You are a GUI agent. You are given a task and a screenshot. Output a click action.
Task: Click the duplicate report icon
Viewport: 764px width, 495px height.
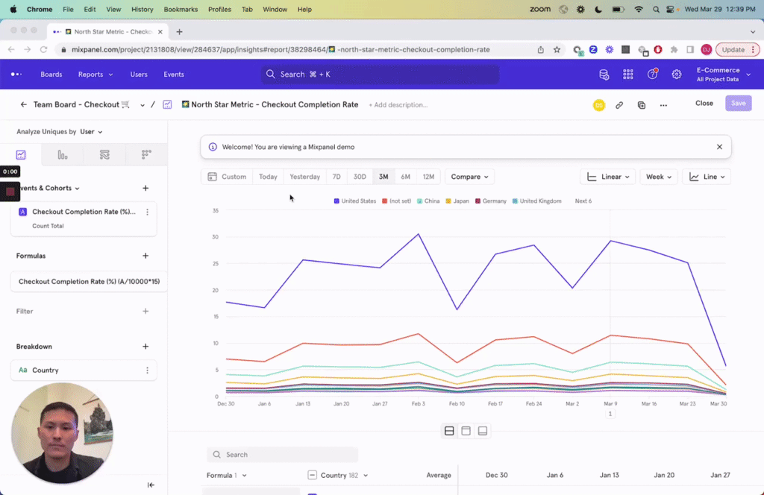click(641, 105)
